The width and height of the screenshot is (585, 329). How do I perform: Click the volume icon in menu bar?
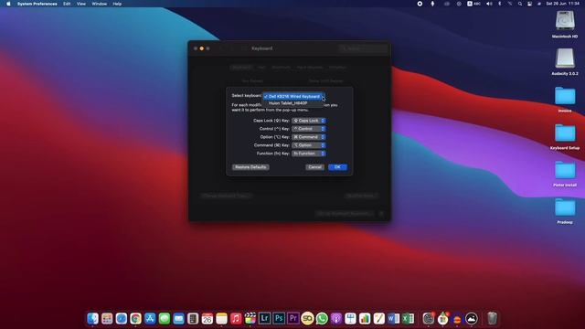click(x=489, y=4)
